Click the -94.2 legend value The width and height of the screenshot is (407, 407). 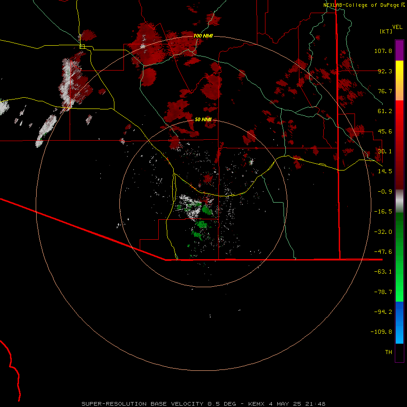click(x=383, y=312)
